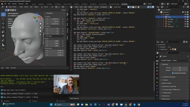Switch to the Shading workspace tab
This screenshot has width=190, height=107.
pos(76,4)
